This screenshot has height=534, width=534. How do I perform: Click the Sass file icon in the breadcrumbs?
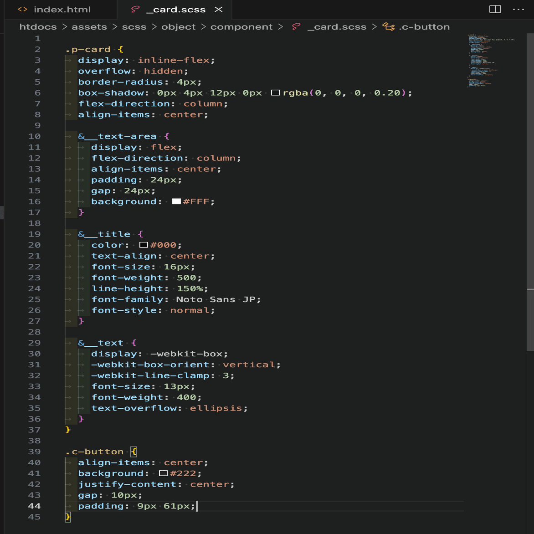(296, 27)
